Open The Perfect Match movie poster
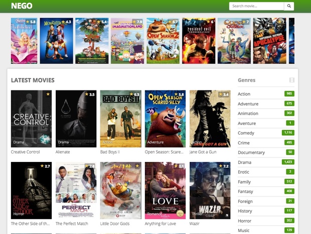The height and width of the screenshot is (234, 311). [76, 190]
